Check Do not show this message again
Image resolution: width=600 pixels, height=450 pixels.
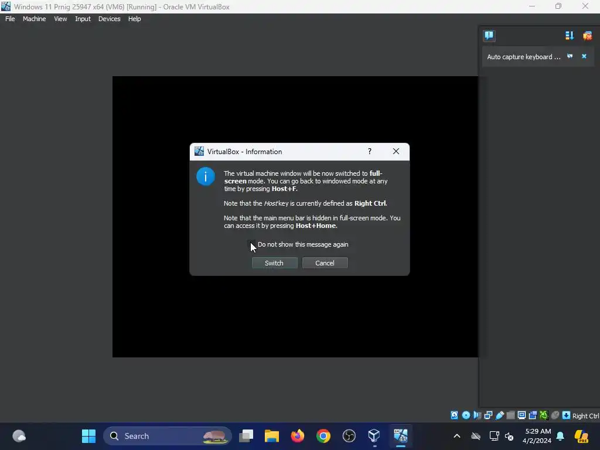(251, 244)
